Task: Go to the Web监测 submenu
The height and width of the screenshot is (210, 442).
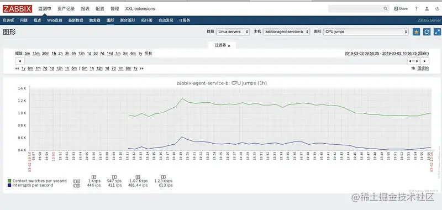Action: pos(54,20)
